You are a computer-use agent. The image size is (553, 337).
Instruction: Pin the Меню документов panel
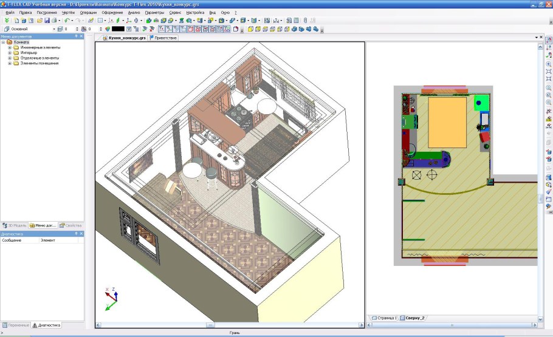[x=75, y=36]
